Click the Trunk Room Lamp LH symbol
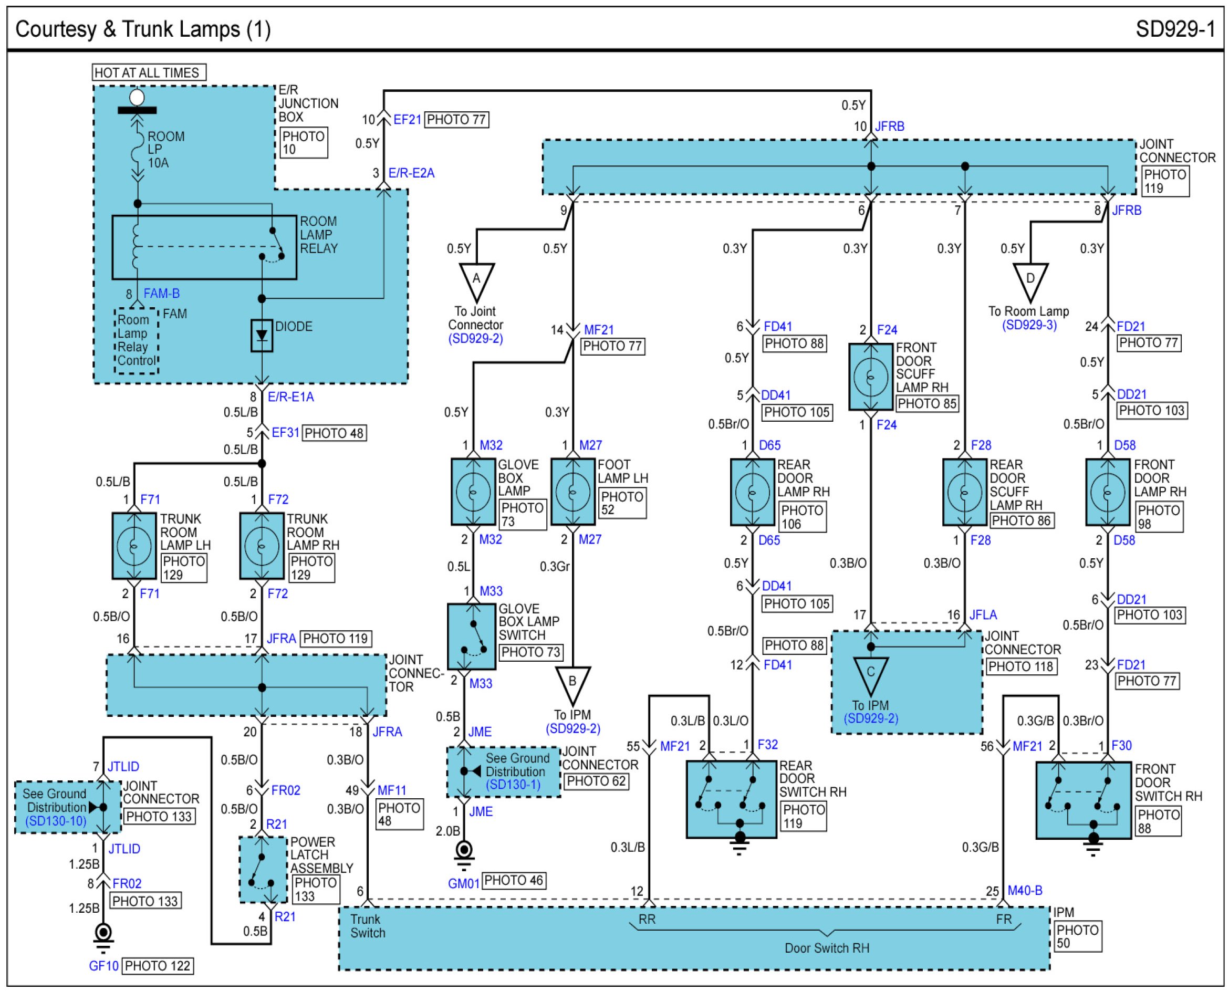 click(x=134, y=546)
